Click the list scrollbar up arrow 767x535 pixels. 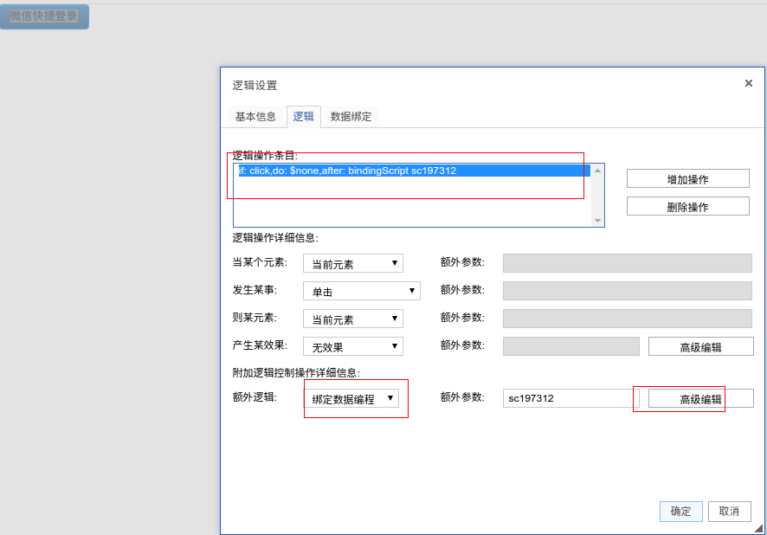click(x=597, y=171)
